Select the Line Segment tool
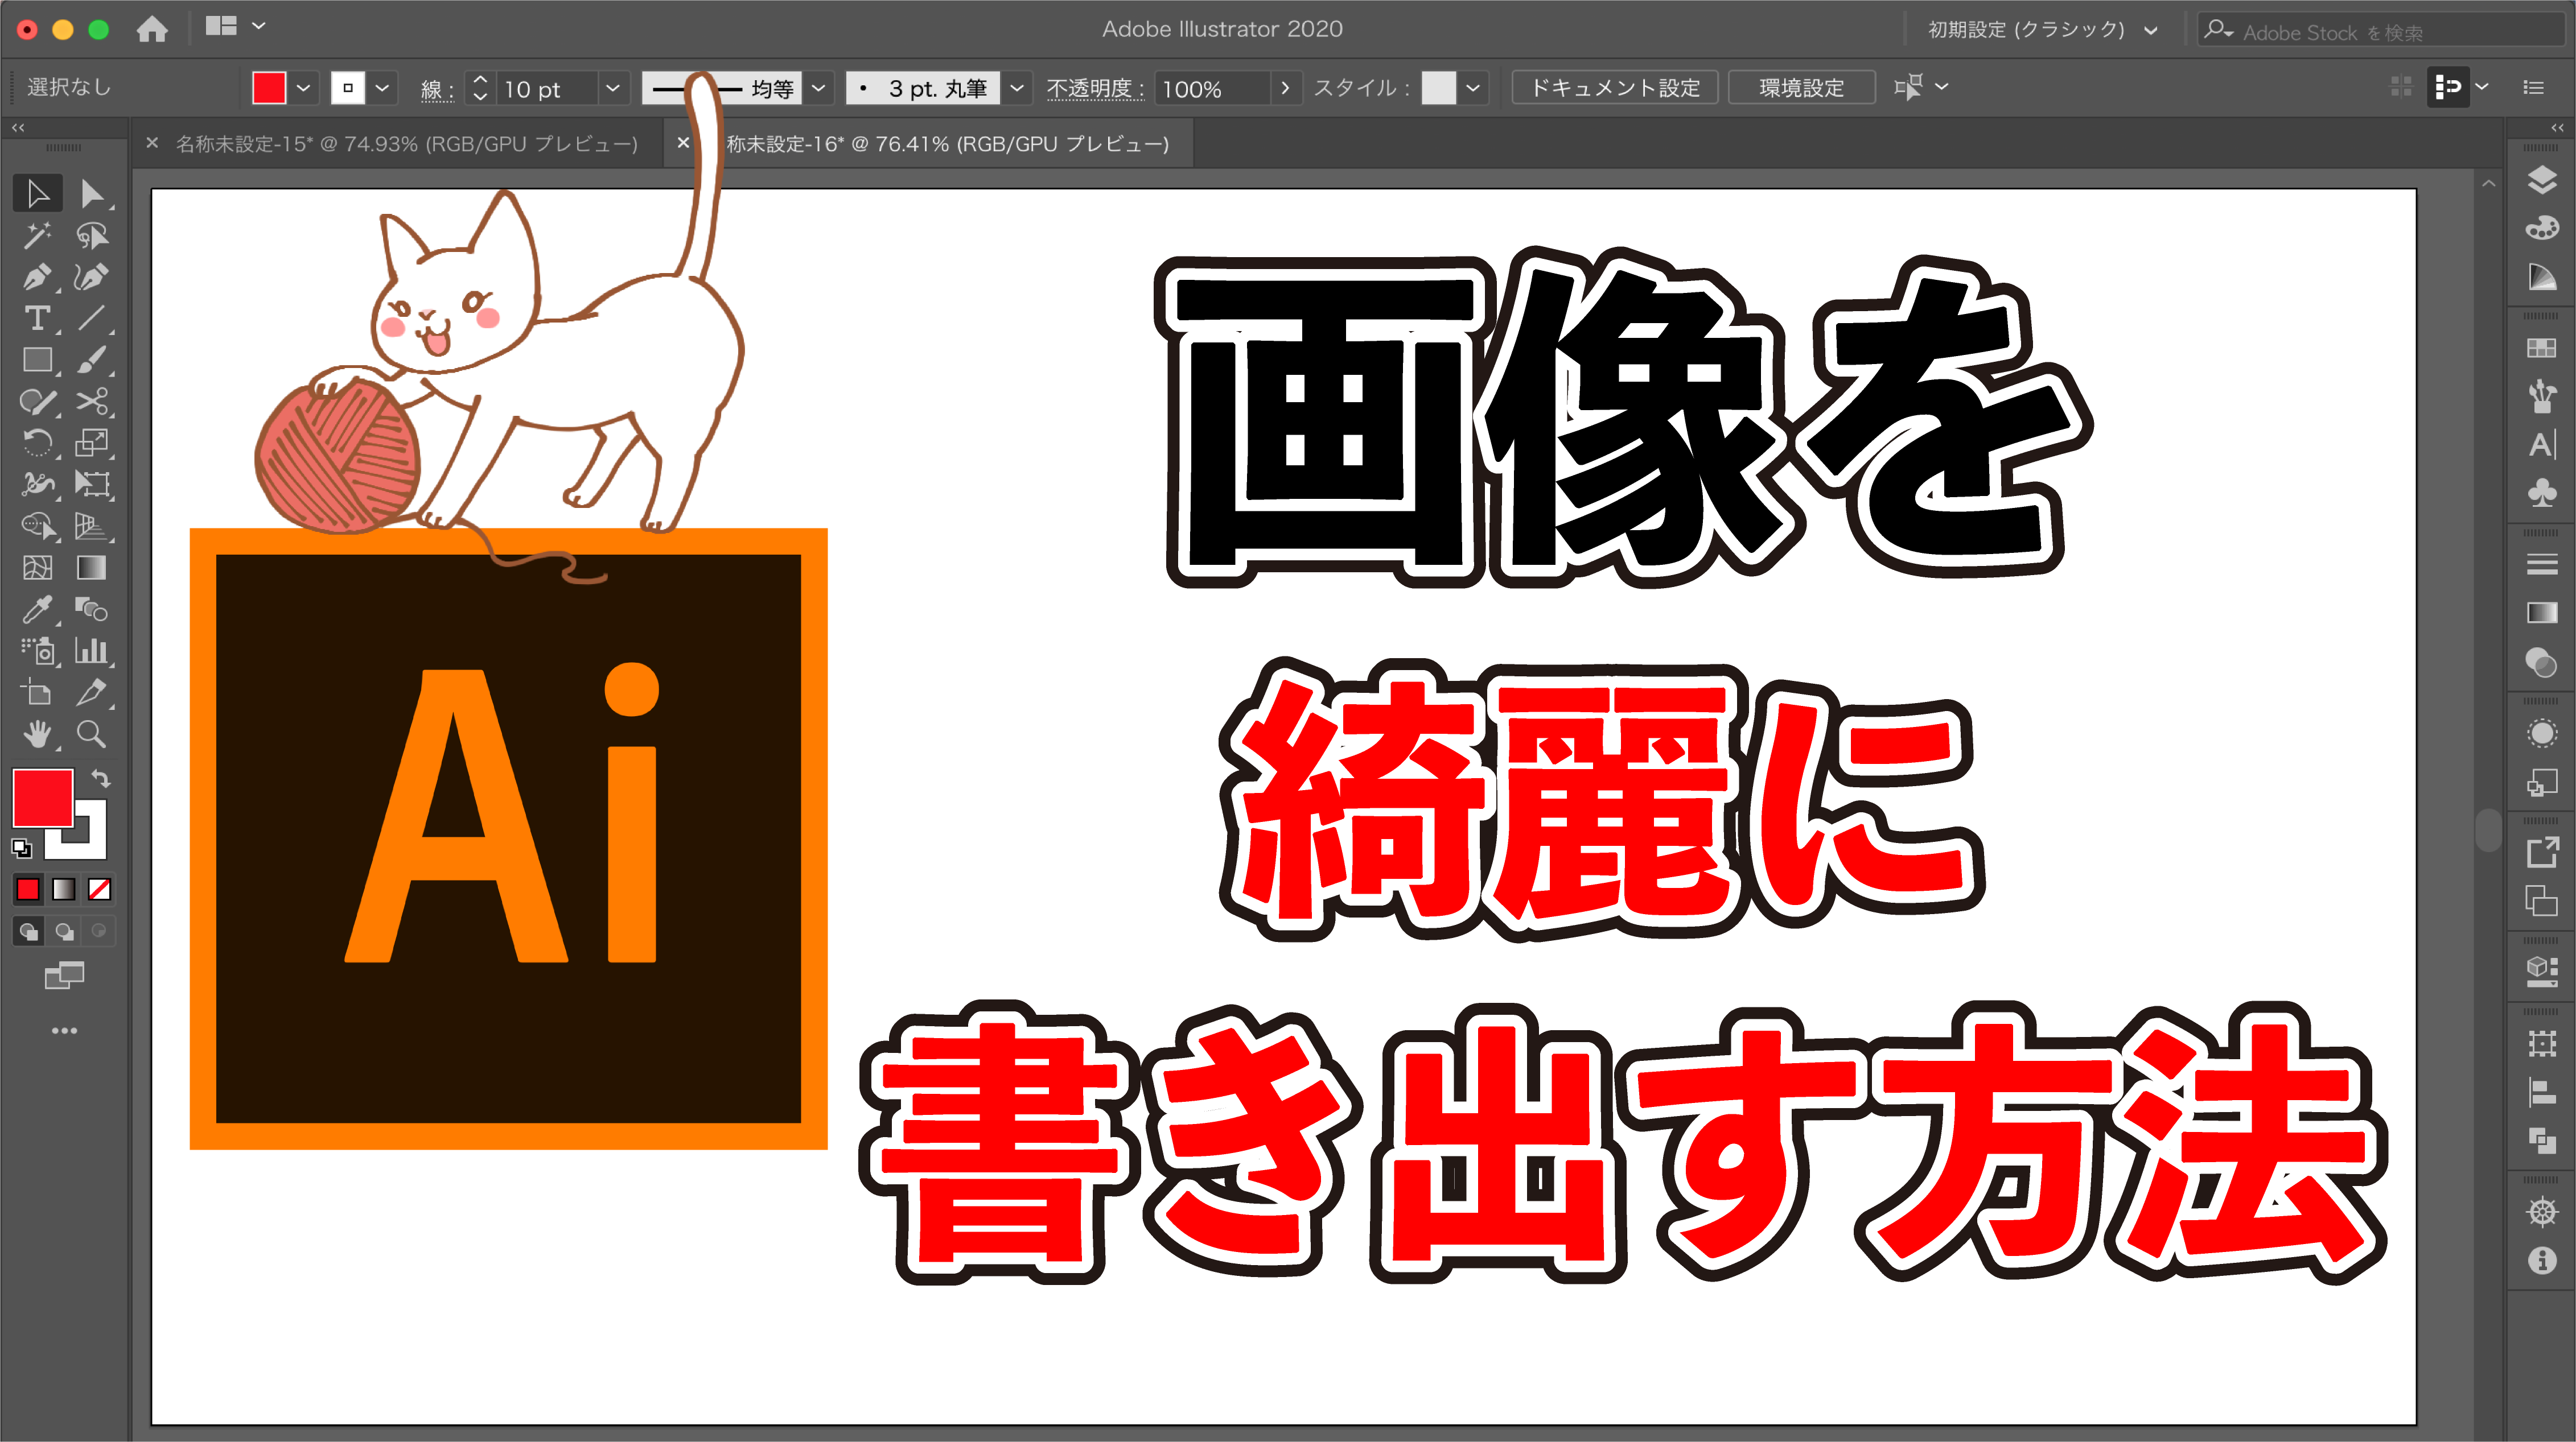 tap(92, 318)
